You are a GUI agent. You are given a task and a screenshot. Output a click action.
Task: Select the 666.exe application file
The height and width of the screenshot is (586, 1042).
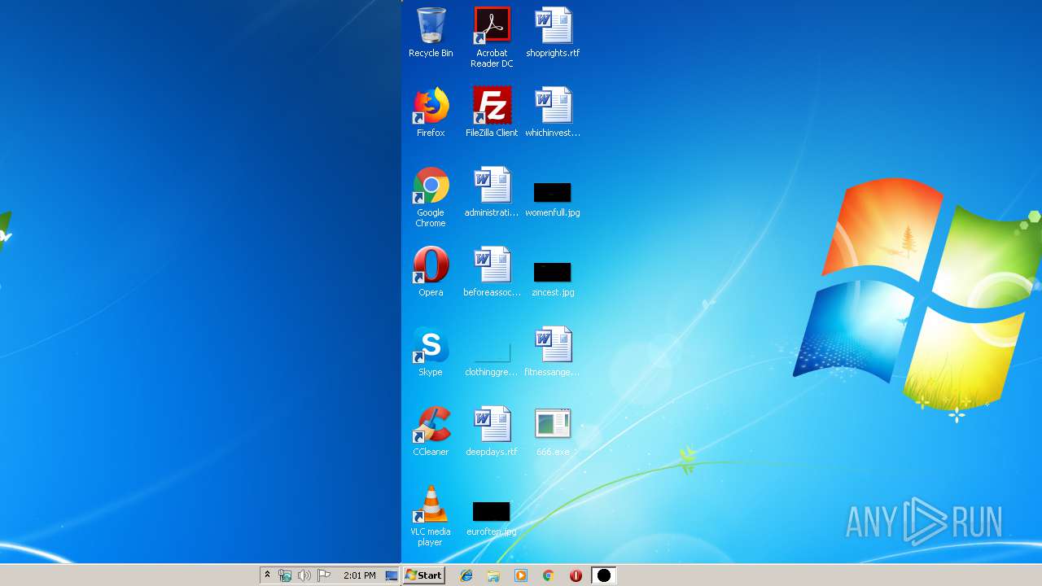pos(553,431)
